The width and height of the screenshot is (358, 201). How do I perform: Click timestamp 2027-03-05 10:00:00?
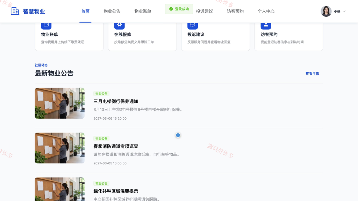click(x=110, y=163)
